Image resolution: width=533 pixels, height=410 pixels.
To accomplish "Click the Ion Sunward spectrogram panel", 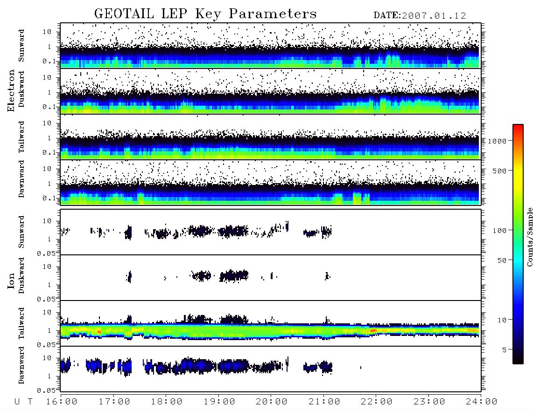I will point(271,232).
